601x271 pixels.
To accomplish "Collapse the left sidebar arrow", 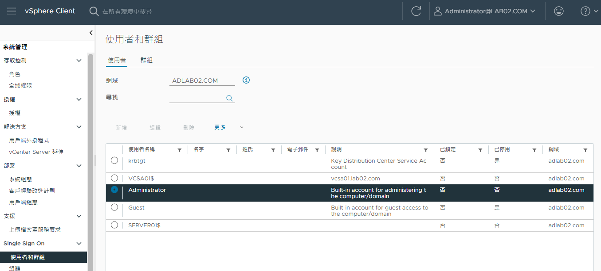I will coord(91,32).
